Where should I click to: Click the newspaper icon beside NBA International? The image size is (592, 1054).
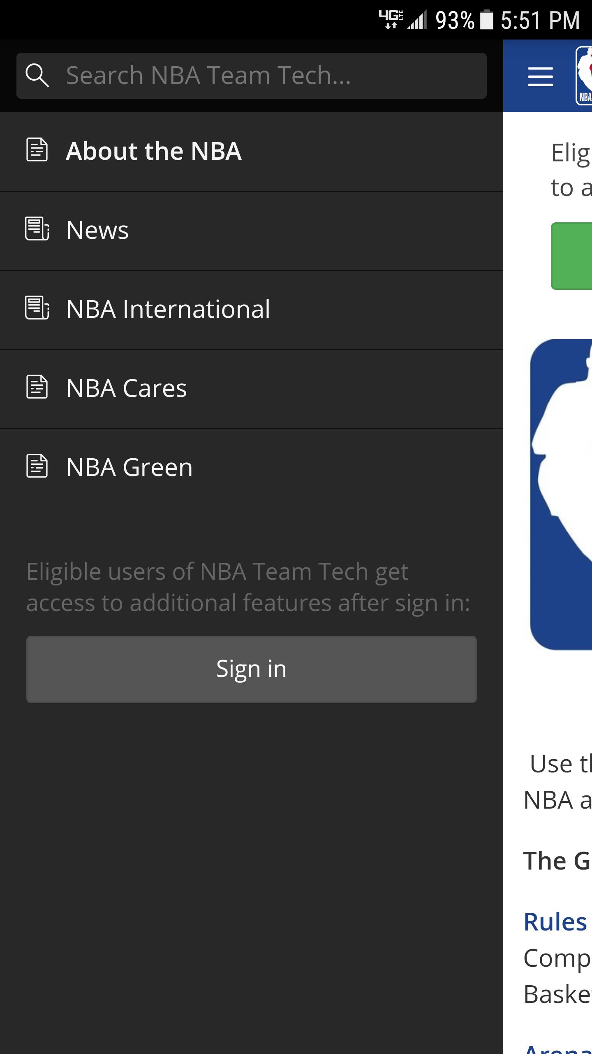[37, 308]
